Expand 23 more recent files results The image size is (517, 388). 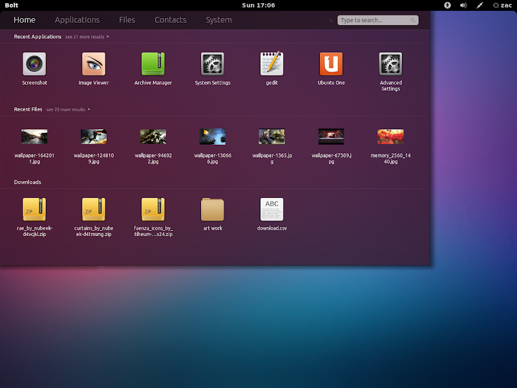click(x=68, y=110)
